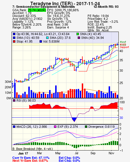This screenshot has width=130, height=162.
Task: Click the red Stop legend swatch
Action: [14, 41]
